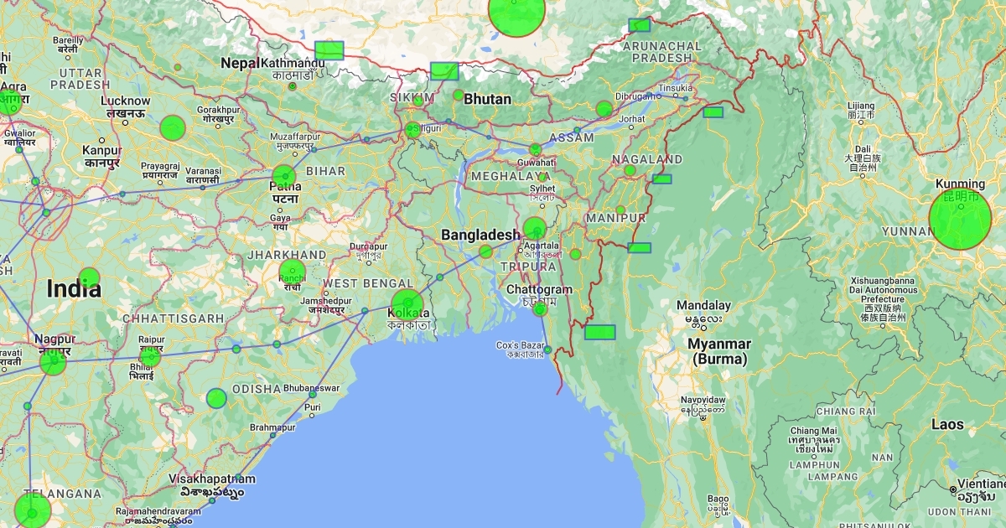1006x528 pixels.
Task: Click the 'India' country label
Action: click(74, 289)
